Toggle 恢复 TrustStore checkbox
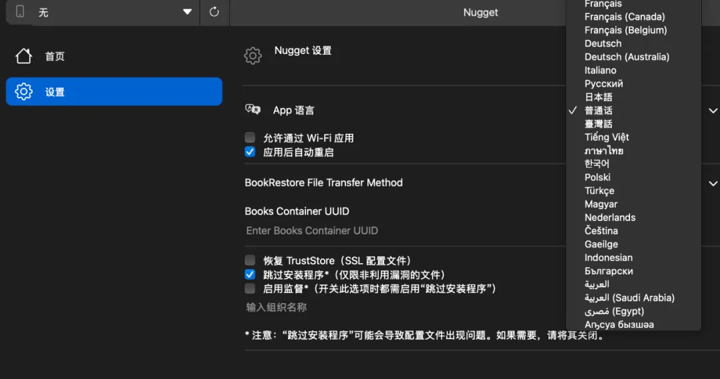 pos(250,260)
